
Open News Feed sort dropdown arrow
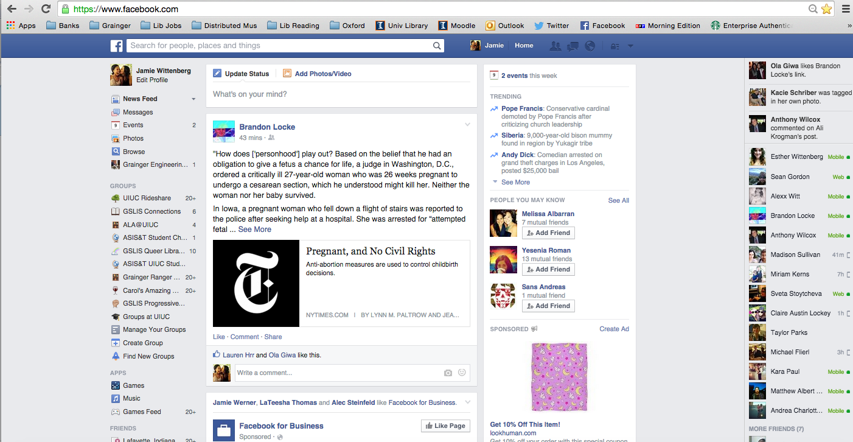click(193, 99)
